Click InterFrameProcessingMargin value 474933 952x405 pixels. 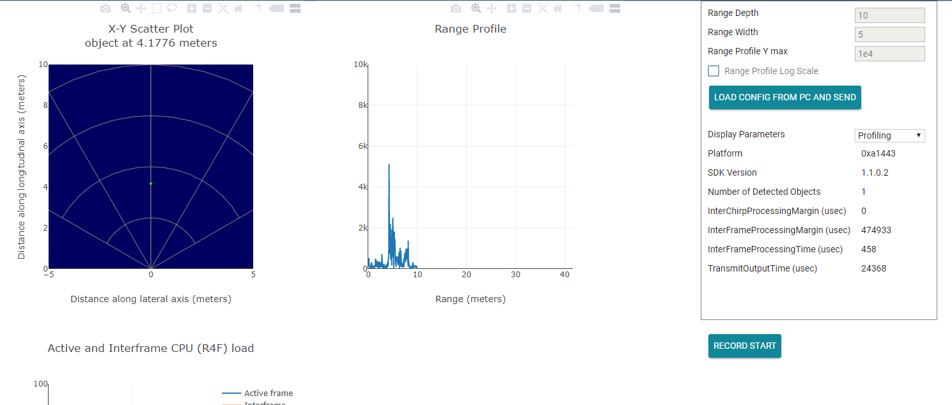(x=876, y=230)
